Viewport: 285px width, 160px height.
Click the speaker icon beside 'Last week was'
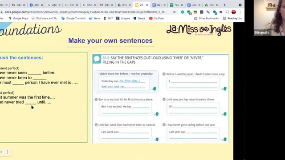tap(157, 139)
